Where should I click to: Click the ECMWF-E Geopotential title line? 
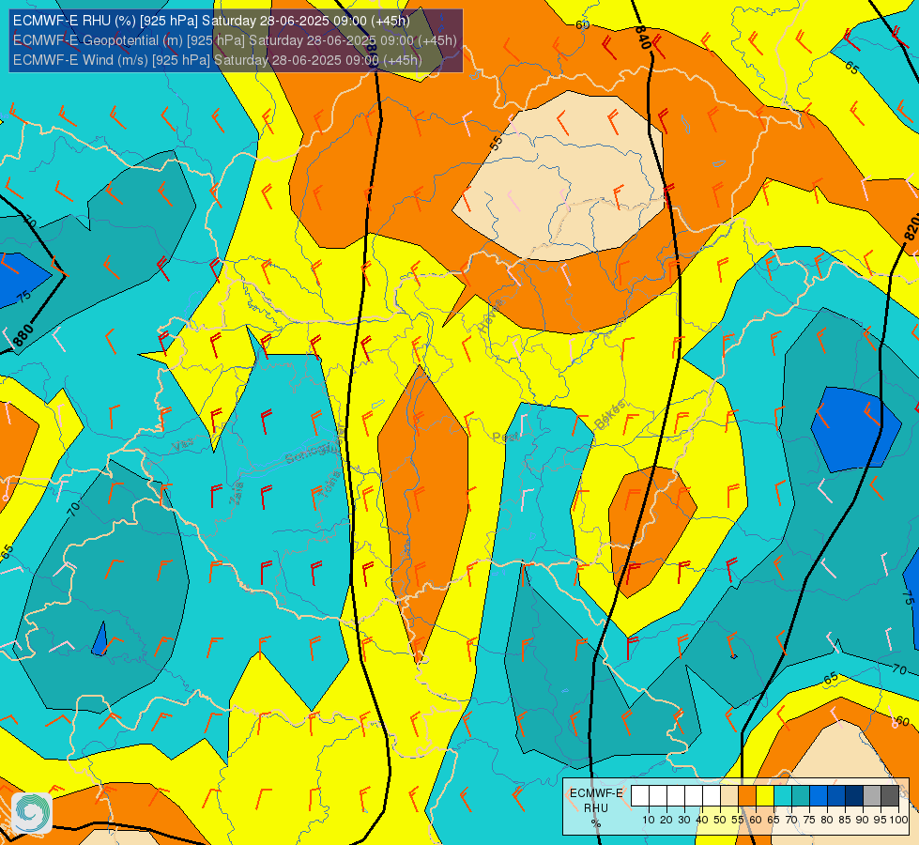[235, 40]
